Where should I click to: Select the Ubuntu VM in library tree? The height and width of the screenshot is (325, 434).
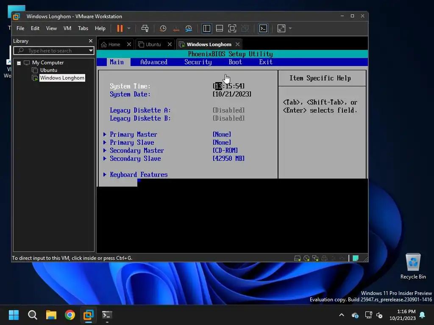coord(48,70)
